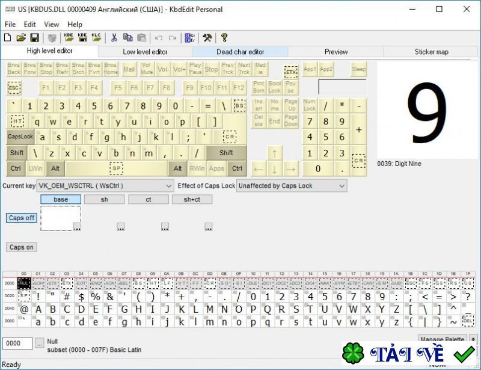Open a layout with the folder icon
Viewport: 481px width, 370px height.
click(x=21, y=38)
